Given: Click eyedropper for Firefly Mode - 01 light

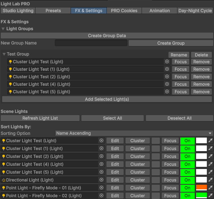Looking at the screenshot, I should pos(210,188).
